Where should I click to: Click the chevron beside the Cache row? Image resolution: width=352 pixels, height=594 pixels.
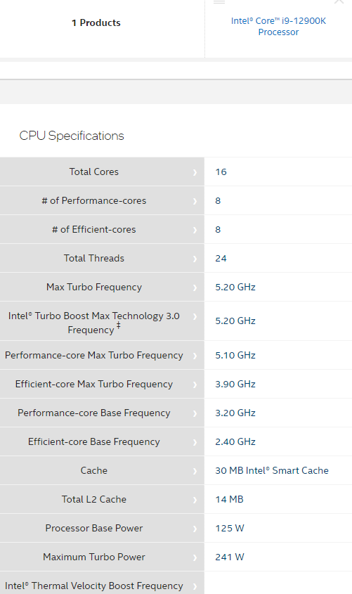point(195,471)
